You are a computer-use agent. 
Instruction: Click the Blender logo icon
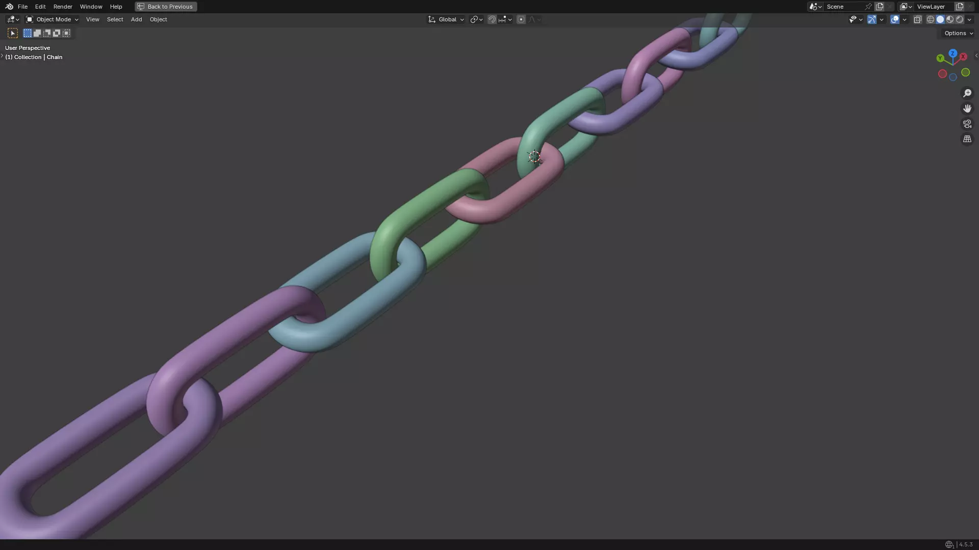[x=9, y=7]
